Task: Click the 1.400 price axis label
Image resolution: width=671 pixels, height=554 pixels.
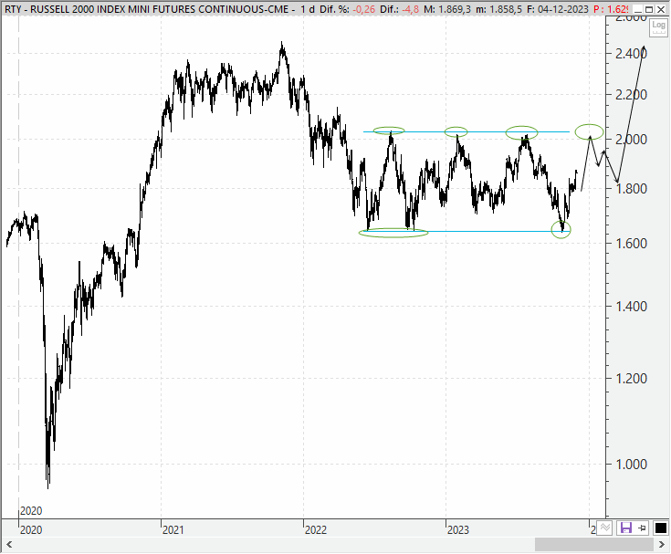Action: pyautogui.click(x=631, y=306)
